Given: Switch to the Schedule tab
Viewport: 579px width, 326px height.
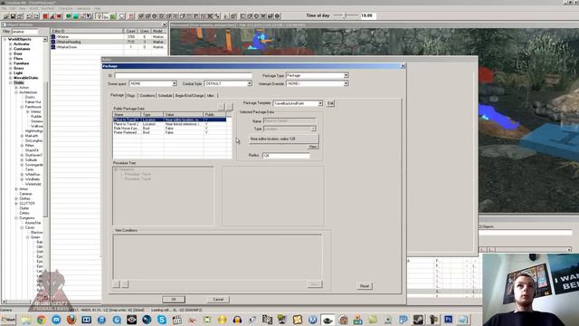Looking at the screenshot, I should tap(165, 96).
